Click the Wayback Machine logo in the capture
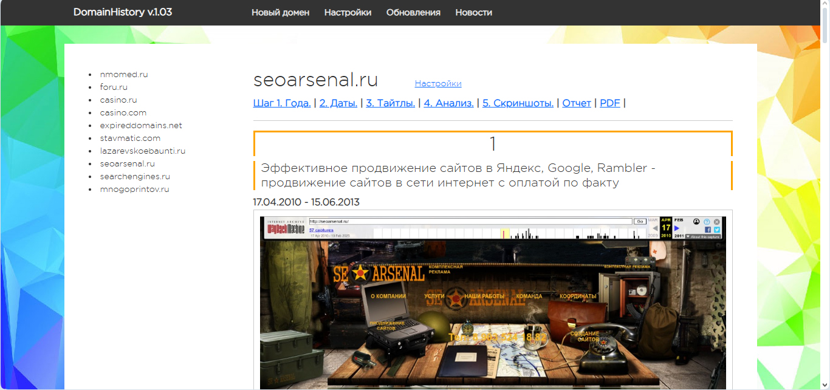830x390 pixels. point(286,228)
